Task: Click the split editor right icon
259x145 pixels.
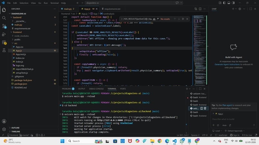Action: coord(200,9)
